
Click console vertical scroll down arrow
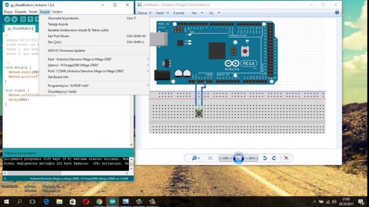point(131,169)
